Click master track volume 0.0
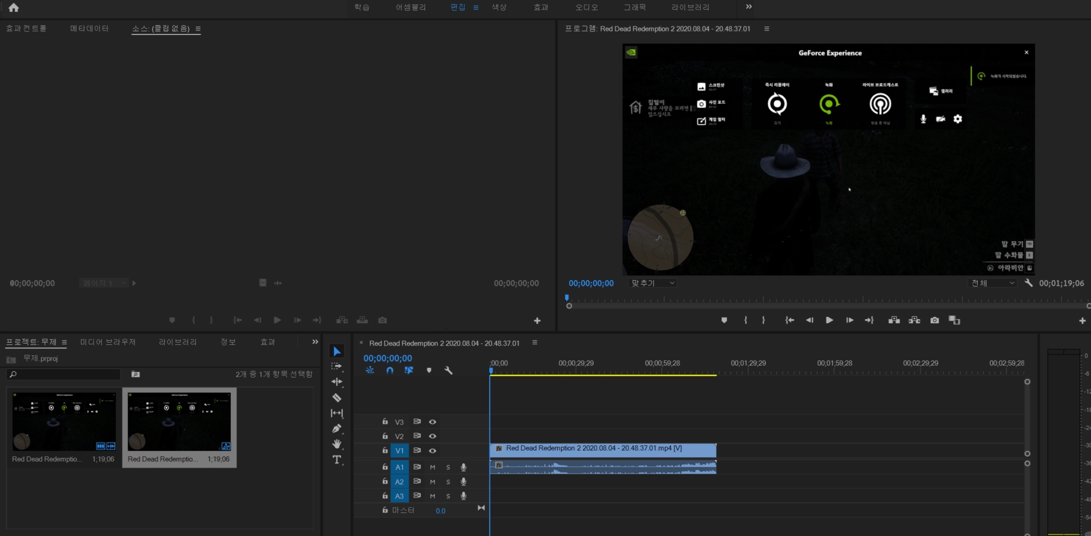This screenshot has width=1091, height=536. 440,511
